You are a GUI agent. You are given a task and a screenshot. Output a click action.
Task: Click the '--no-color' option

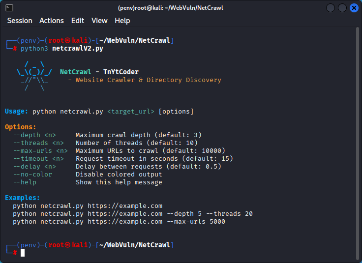tap(32, 174)
